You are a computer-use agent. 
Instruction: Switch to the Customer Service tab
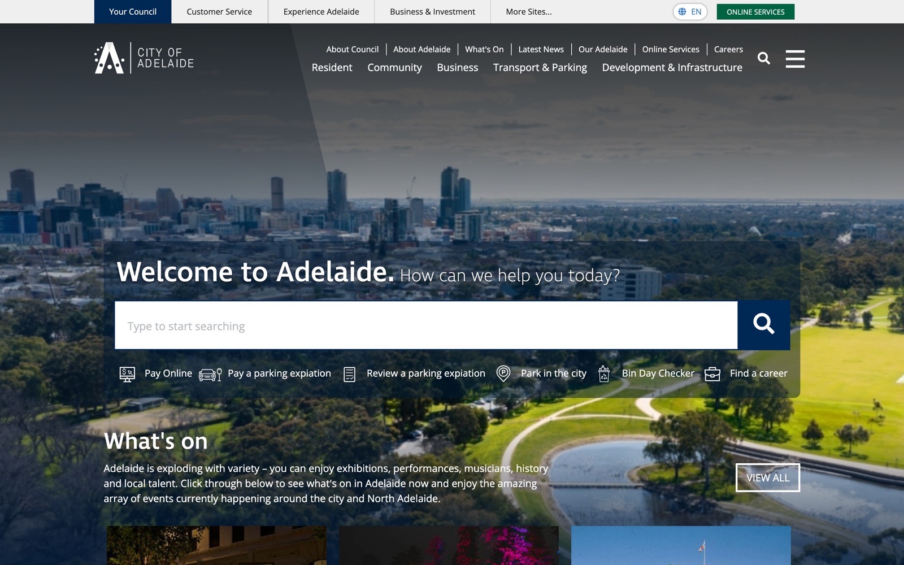click(219, 12)
